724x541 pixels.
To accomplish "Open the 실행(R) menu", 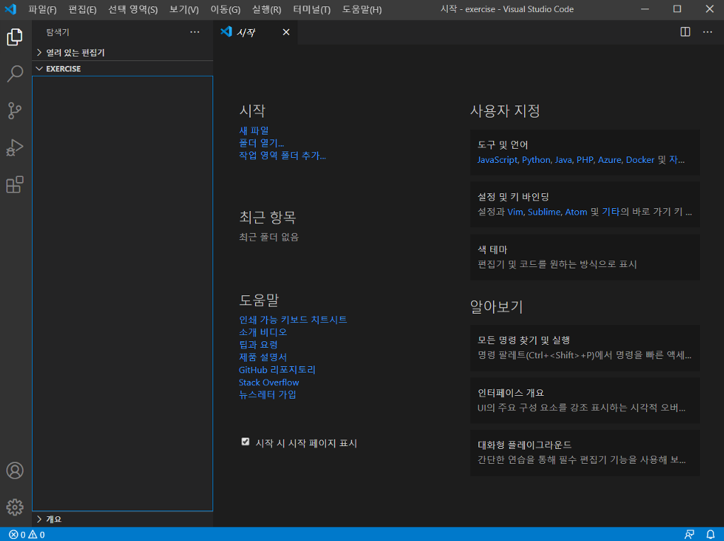I will pos(266,9).
